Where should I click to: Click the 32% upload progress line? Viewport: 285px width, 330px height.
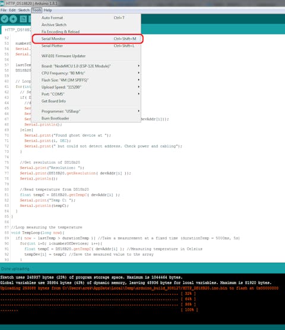pos(98,294)
